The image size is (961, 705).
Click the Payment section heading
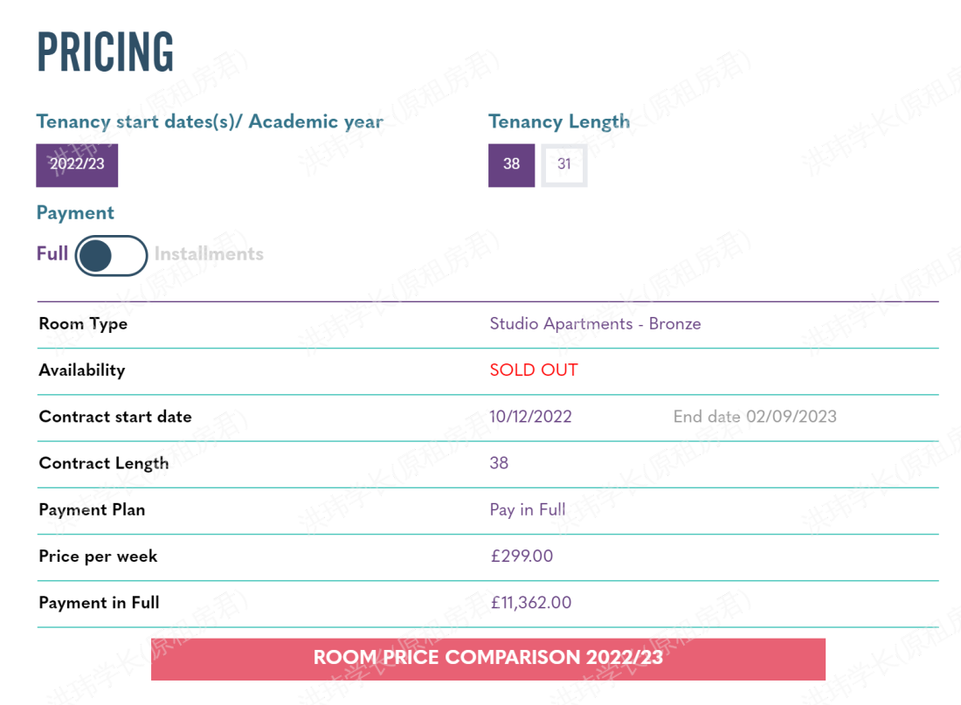[75, 213]
